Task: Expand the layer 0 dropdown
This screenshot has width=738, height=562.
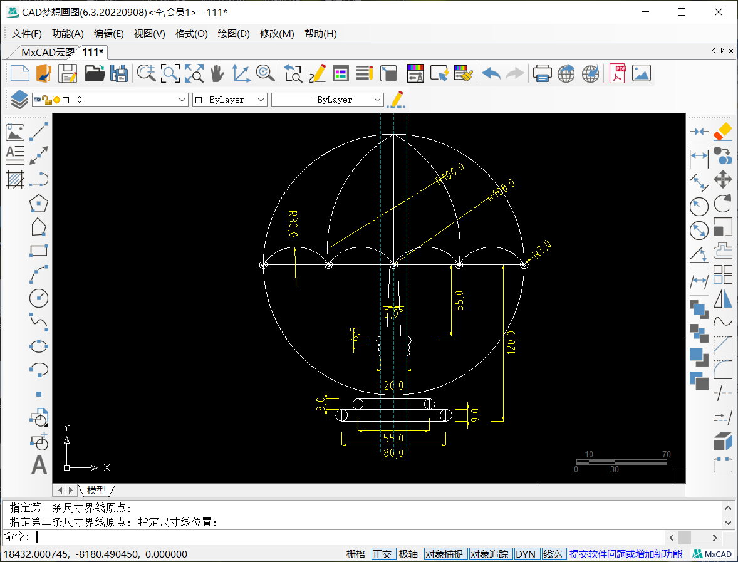Action: click(x=182, y=100)
